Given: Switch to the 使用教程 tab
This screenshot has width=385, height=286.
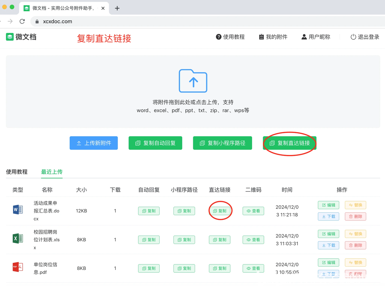Looking at the screenshot, I should click(x=17, y=172).
